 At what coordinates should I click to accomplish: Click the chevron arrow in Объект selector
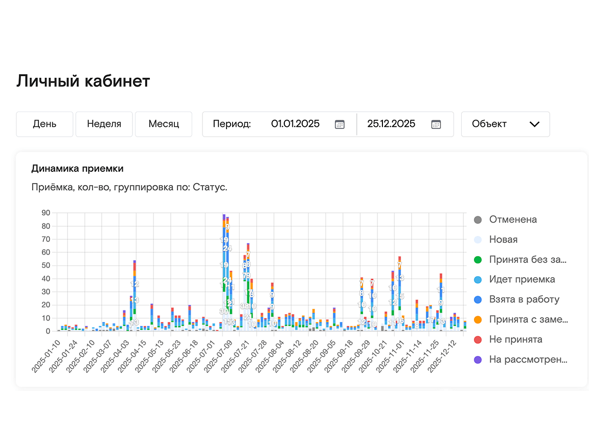[534, 124]
